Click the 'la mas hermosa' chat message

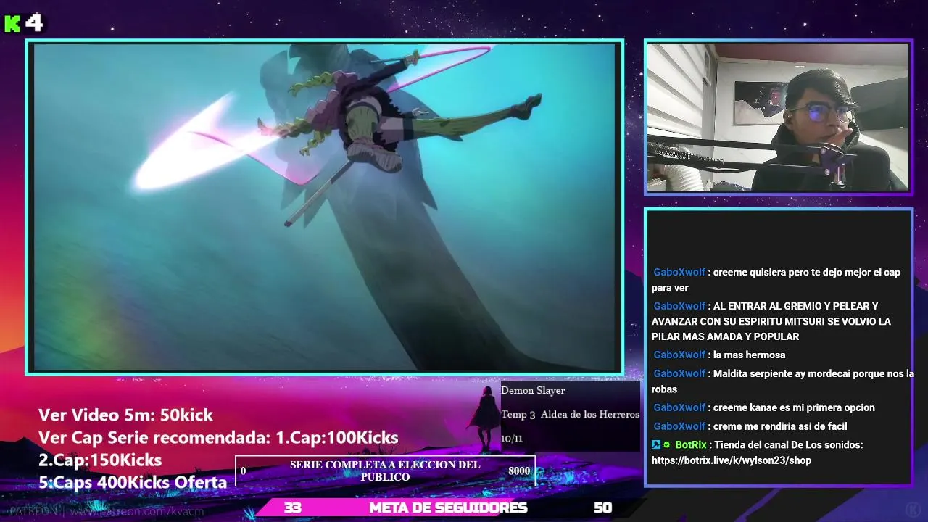click(749, 355)
